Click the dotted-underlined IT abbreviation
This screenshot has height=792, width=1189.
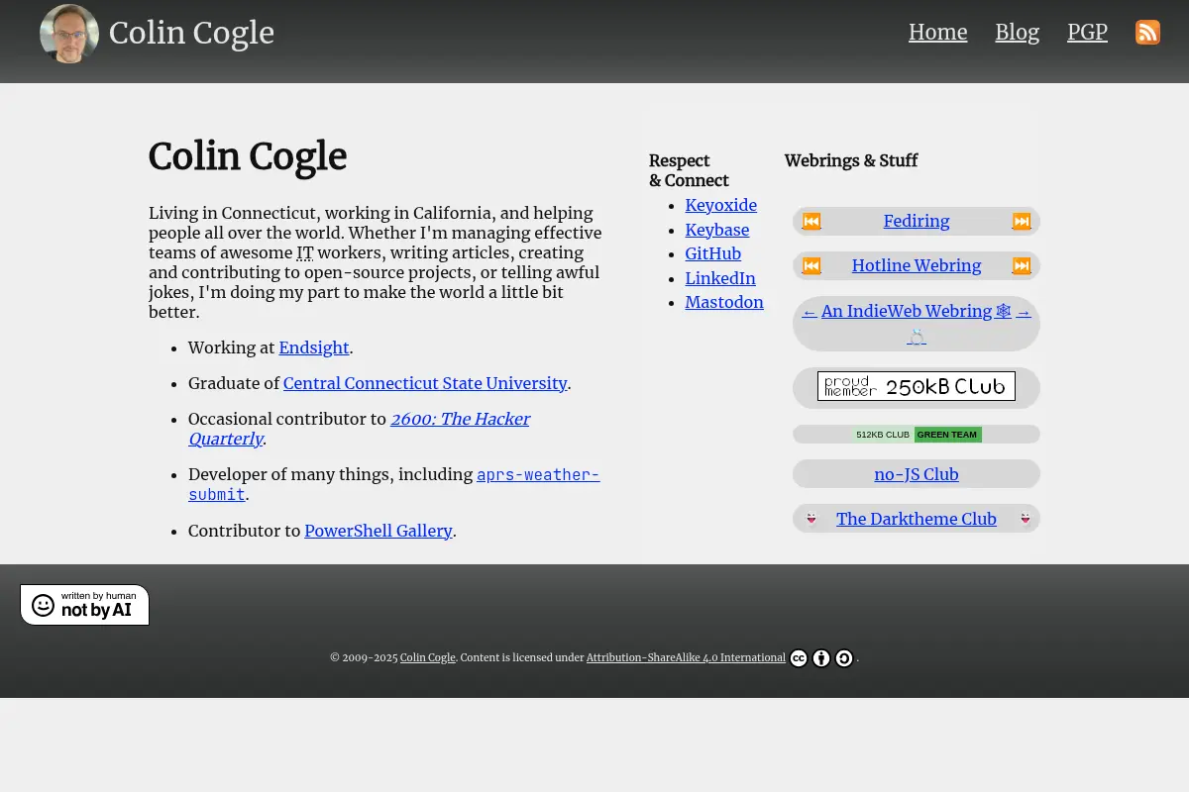tap(305, 252)
